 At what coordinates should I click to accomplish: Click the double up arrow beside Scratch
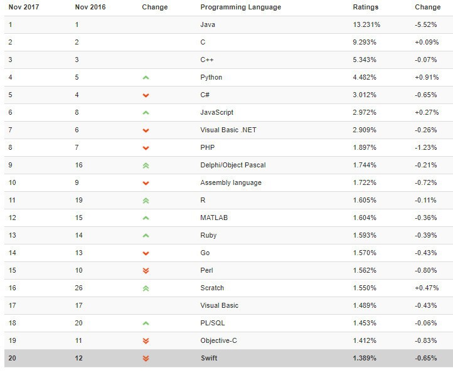click(x=146, y=288)
